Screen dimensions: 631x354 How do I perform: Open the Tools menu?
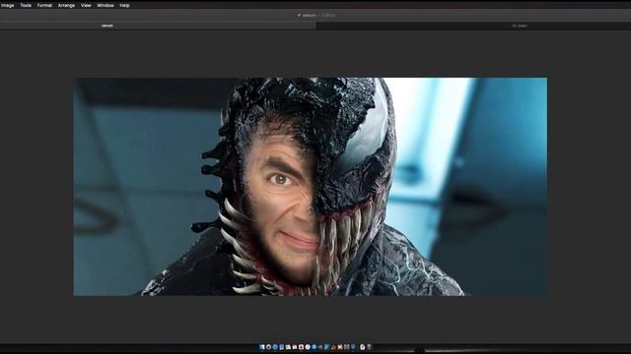click(x=26, y=5)
